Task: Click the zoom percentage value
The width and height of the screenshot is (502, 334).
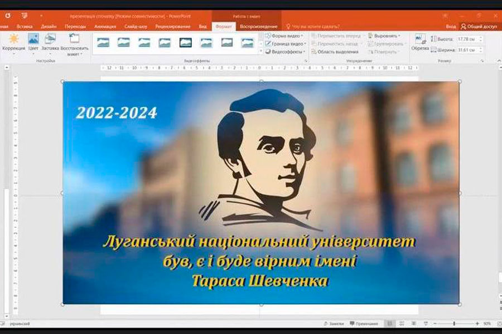Action: click(487, 324)
